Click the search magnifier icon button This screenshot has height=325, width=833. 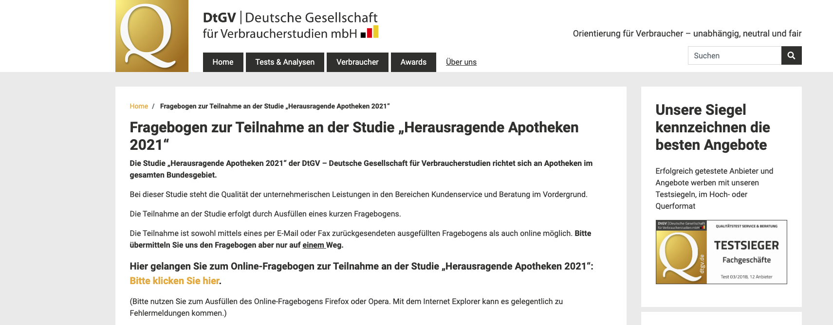point(791,55)
